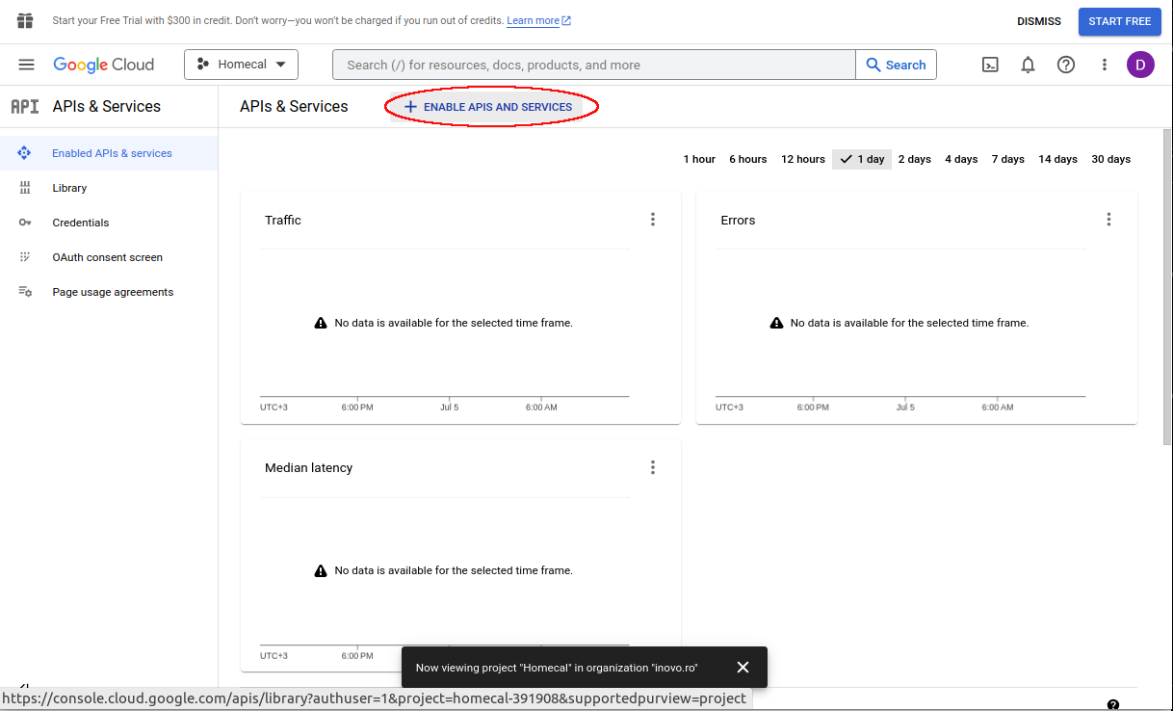Open Cloud Shell terminal

coord(990,65)
